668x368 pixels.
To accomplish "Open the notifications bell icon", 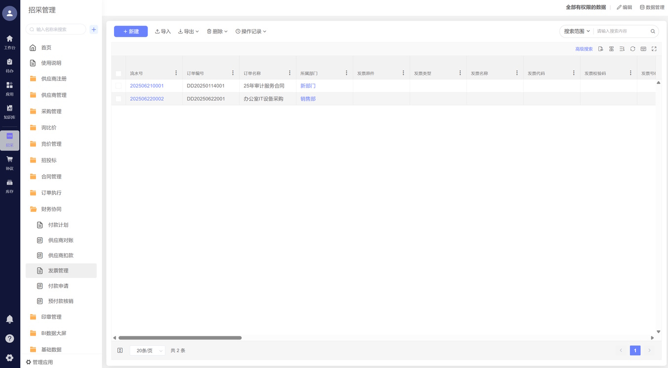I will [9, 319].
